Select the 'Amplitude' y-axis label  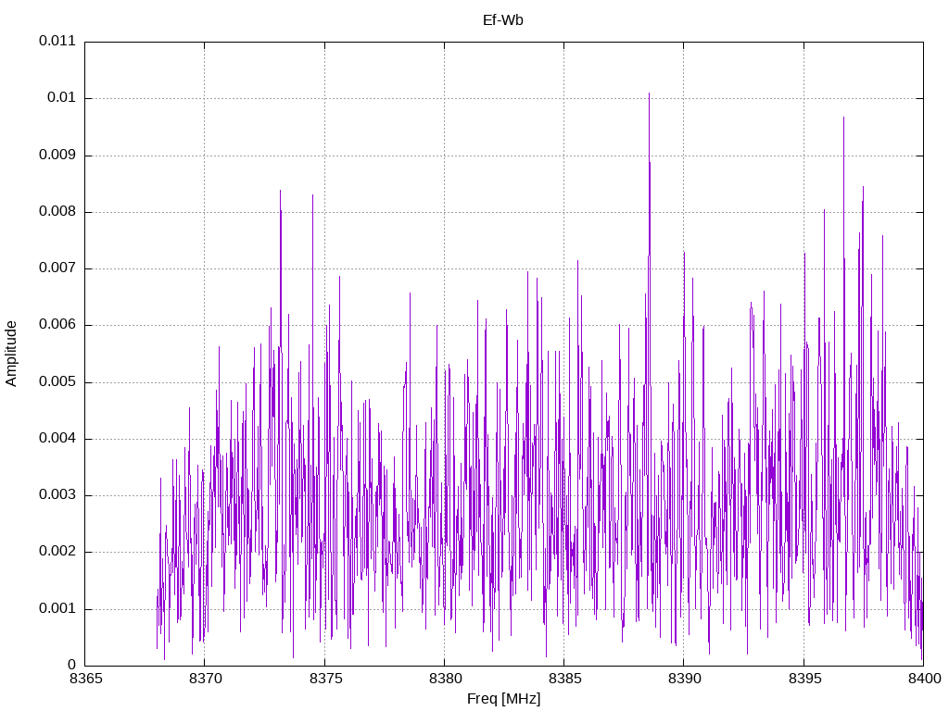(11, 354)
